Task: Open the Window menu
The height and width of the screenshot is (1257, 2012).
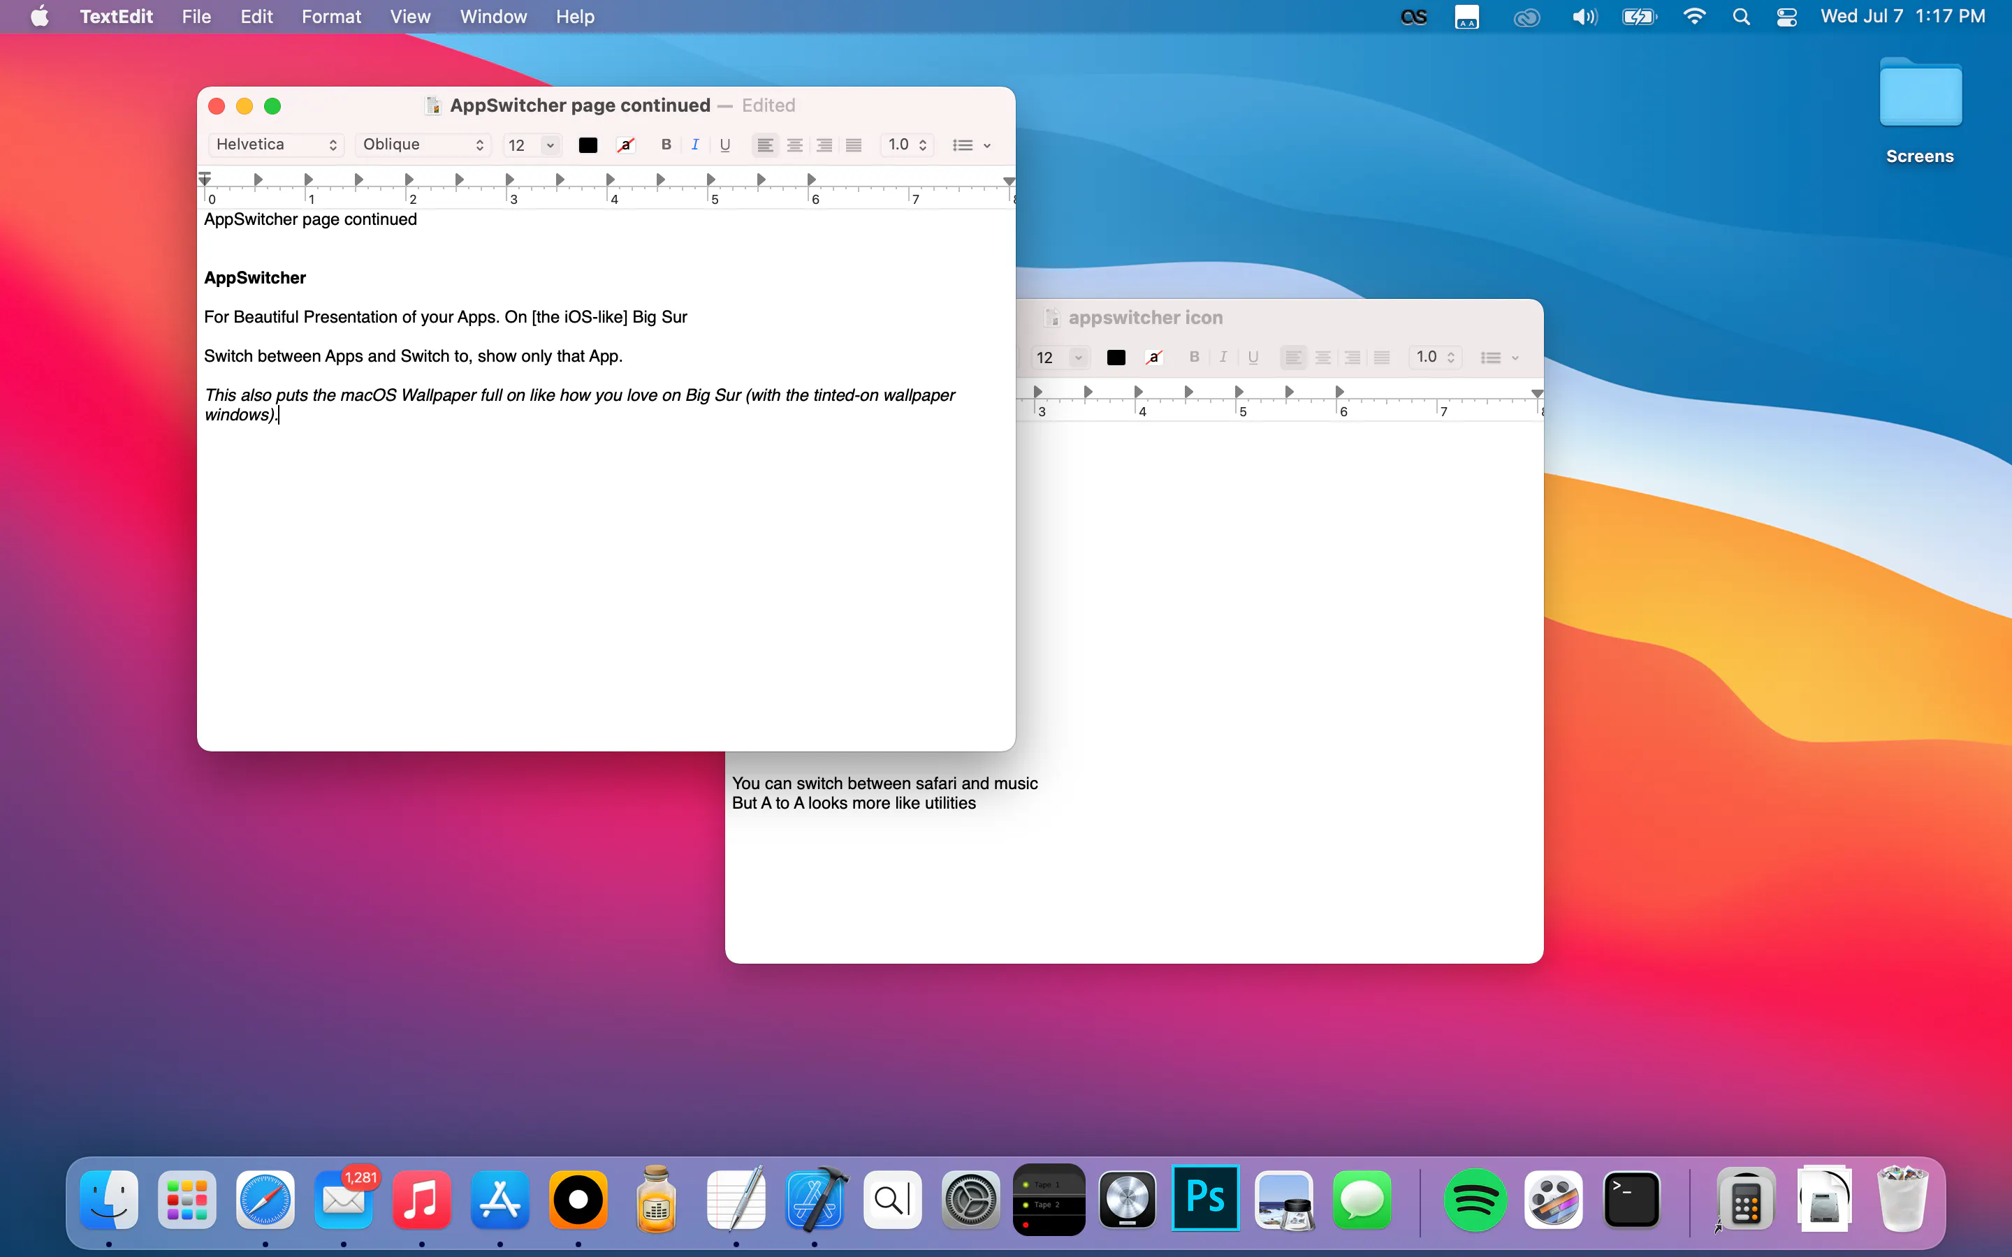Action: pos(493,17)
